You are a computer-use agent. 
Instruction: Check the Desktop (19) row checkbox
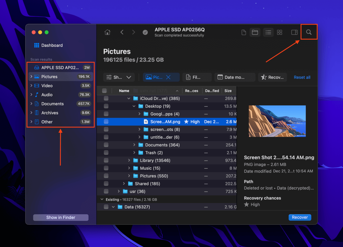pyautogui.click(x=106, y=106)
